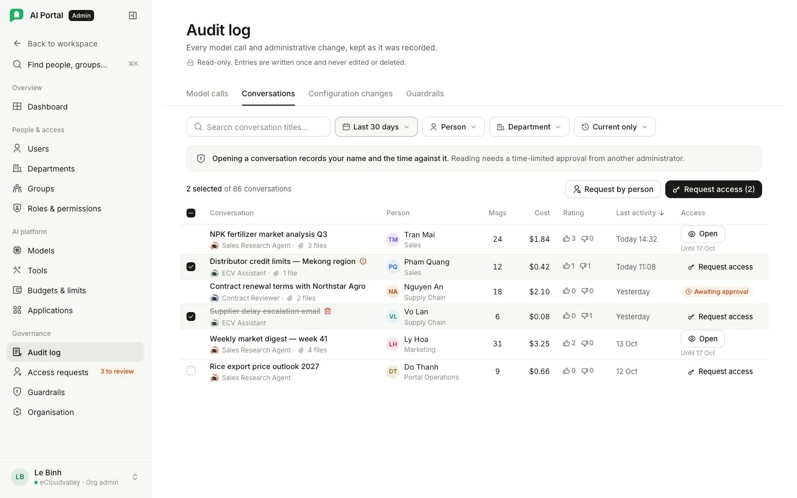Check the Rice export price outlook checkbox
The height and width of the screenshot is (498, 797).
(191, 371)
